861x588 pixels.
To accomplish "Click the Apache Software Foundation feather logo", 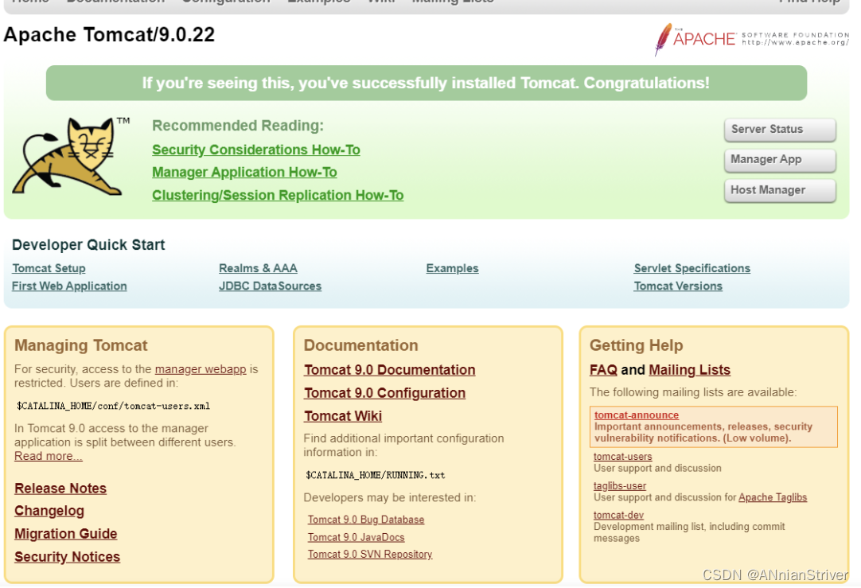I will click(752, 39).
